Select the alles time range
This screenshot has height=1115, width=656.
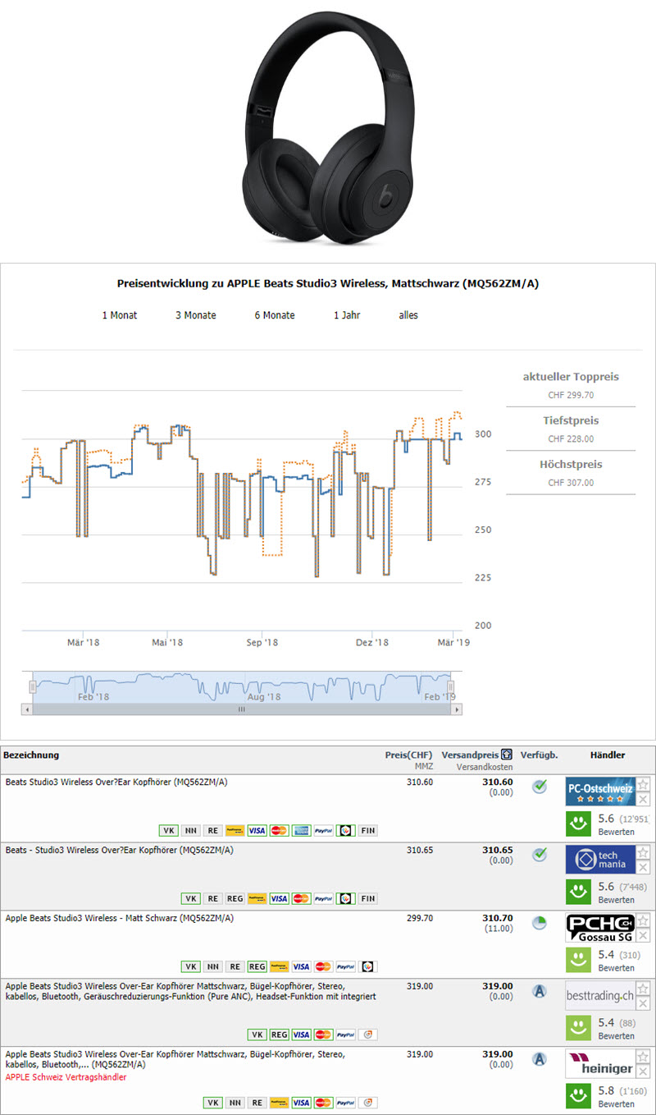coord(408,315)
